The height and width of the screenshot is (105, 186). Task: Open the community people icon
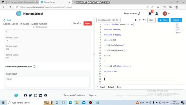tap(157, 14)
